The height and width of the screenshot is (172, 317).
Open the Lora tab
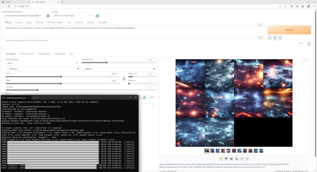pyautogui.click(x=71, y=54)
